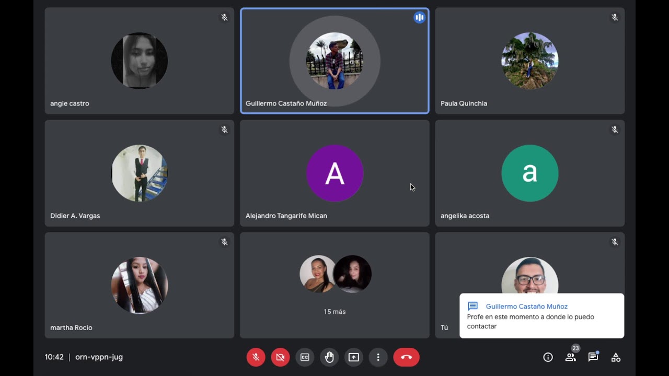Show meeting details info icon
This screenshot has height=376, width=669.
tap(548, 357)
